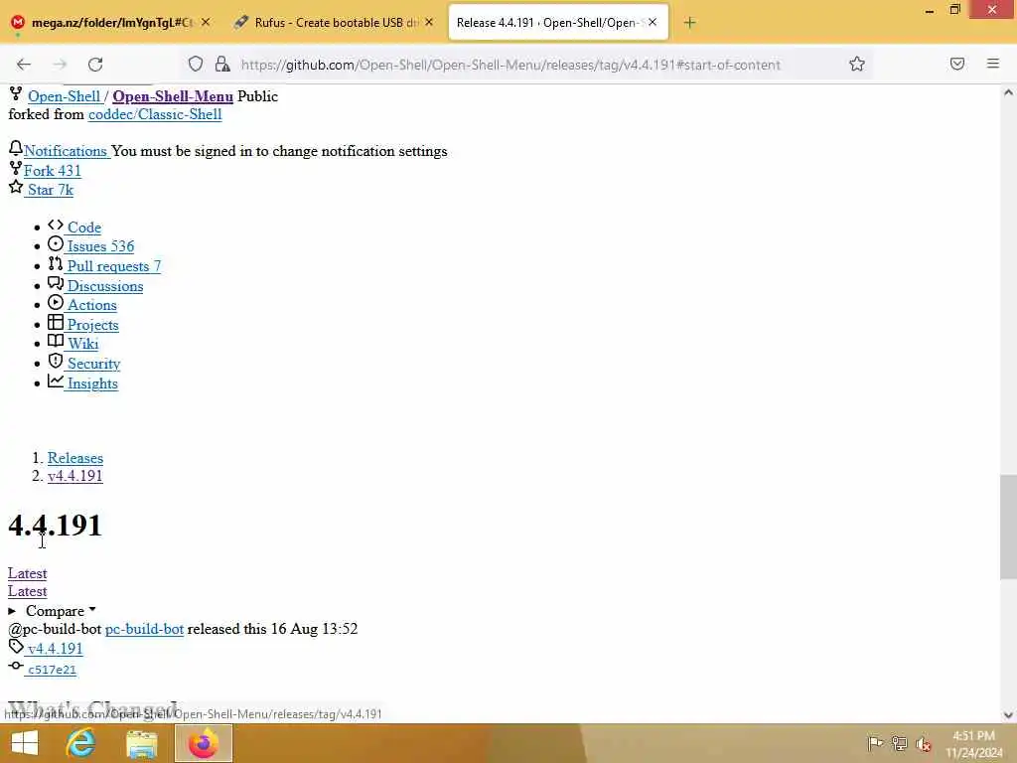Open the Compare dropdown caret
Image resolution: width=1017 pixels, height=763 pixels.
(92, 610)
